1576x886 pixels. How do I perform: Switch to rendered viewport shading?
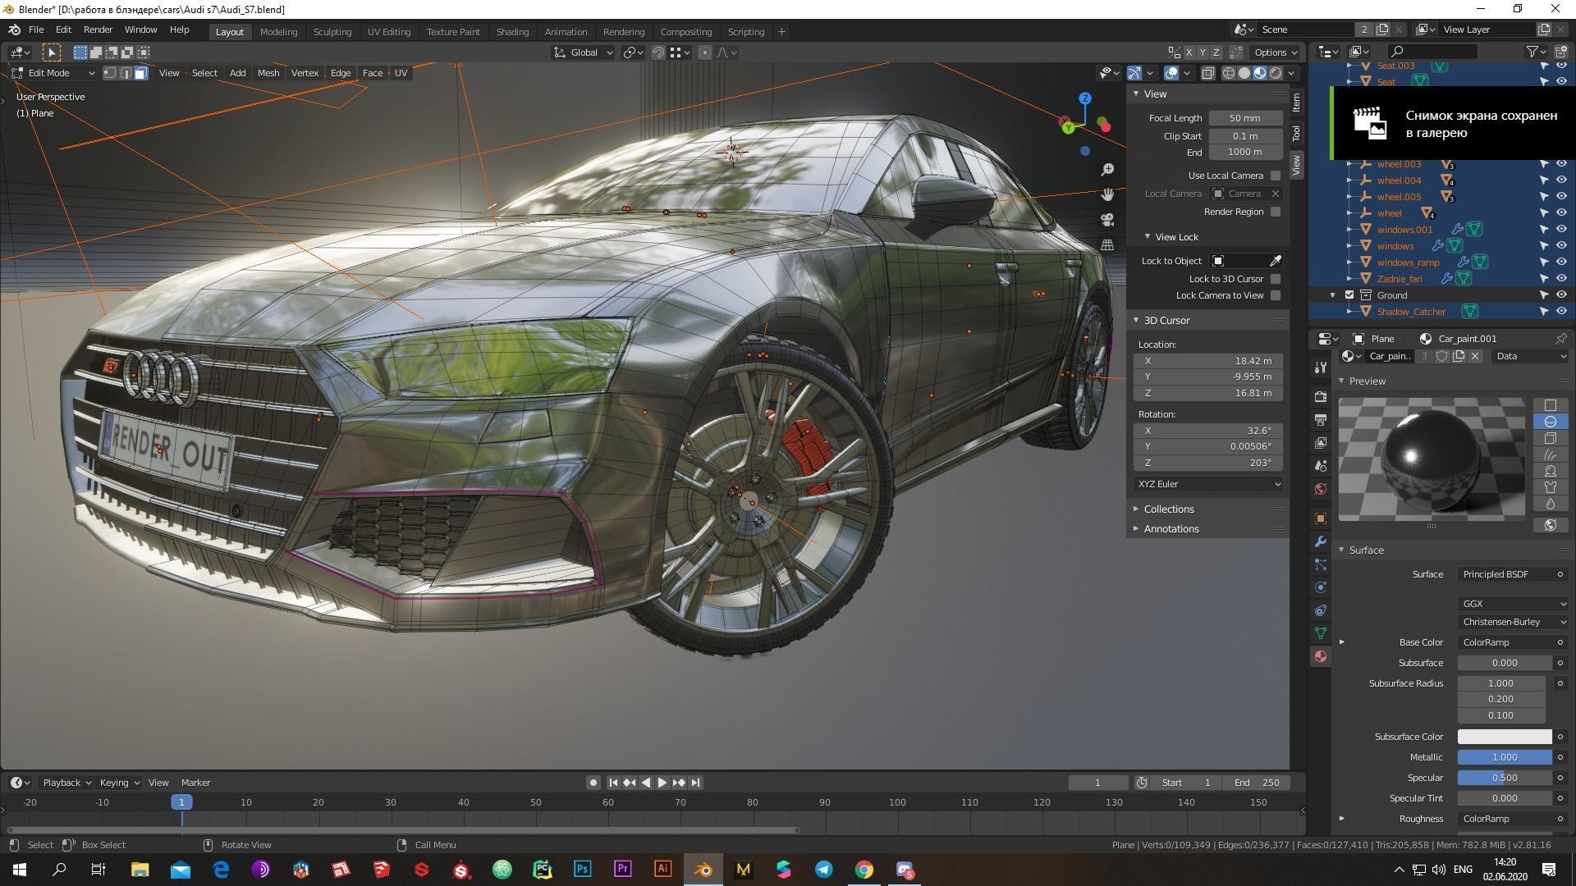tap(1276, 73)
